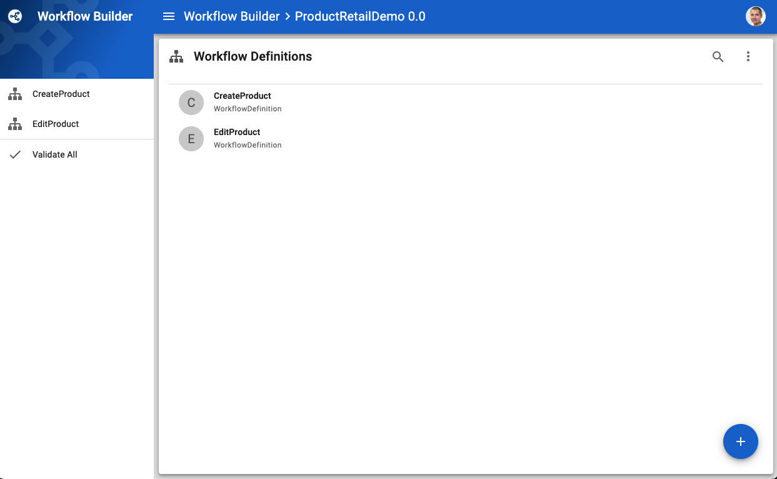
Task: Select CreateProduct in the sidebar
Action: 61,94
